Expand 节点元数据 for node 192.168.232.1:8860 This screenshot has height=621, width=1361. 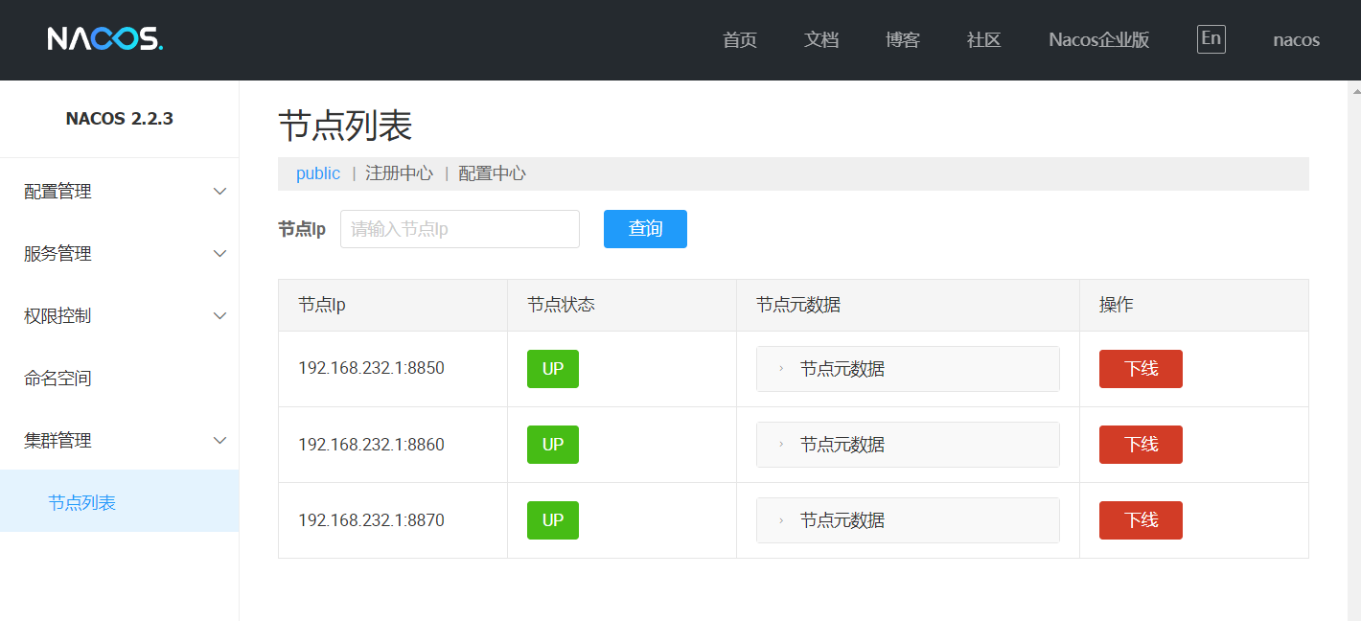(x=842, y=445)
